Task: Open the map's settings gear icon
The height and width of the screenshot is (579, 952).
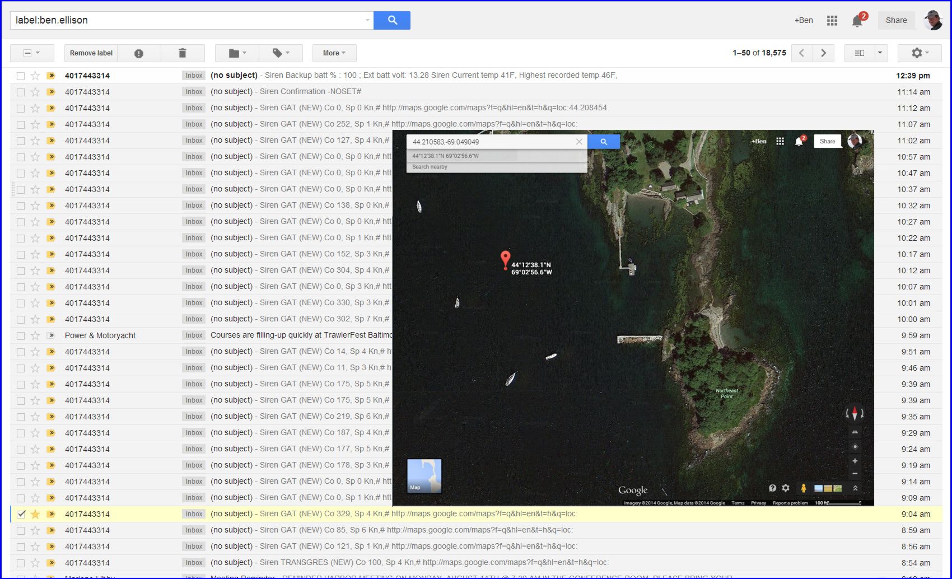Action: click(x=786, y=488)
